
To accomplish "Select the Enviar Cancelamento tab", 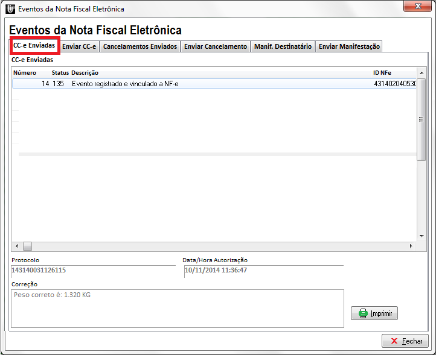I will tap(216, 46).
